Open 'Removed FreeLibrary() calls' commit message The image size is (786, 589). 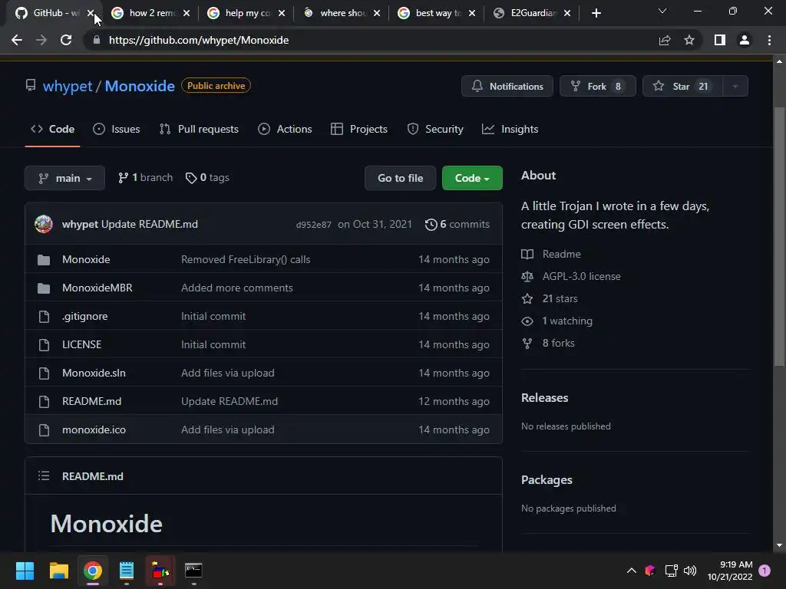pyautogui.click(x=246, y=259)
